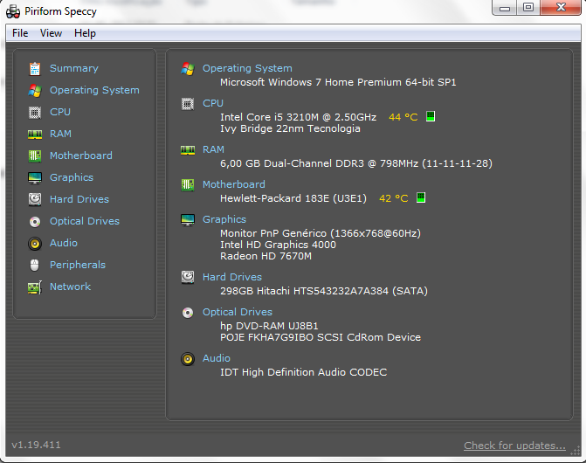Click the hp DVD-RAM UJ8B1 entry

269,326
